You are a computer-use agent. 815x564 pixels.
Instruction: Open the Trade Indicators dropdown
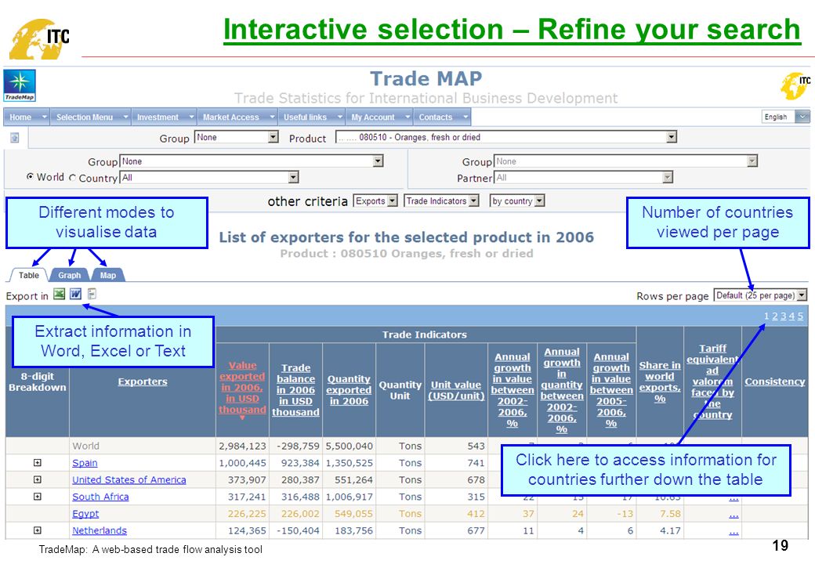coord(441,201)
